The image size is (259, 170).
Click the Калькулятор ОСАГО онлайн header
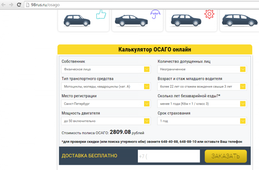coord(155,49)
